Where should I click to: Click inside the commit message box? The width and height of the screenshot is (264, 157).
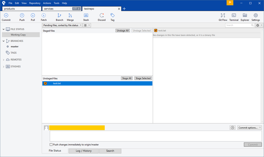click(156, 136)
